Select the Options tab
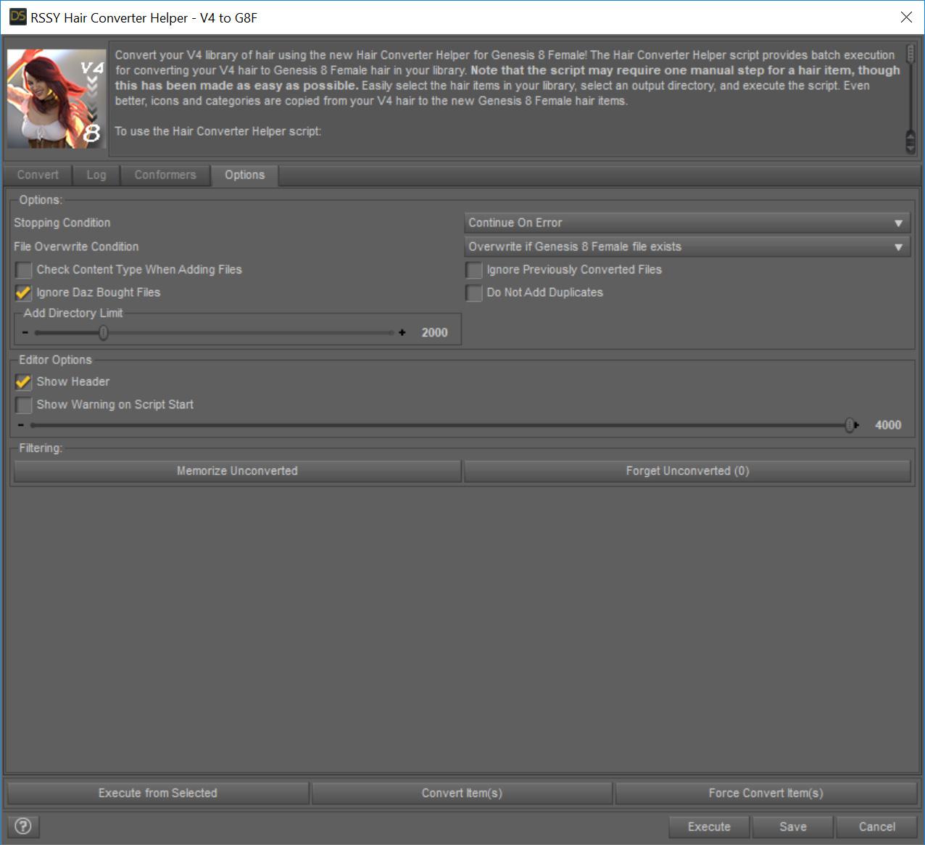 pyautogui.click(x=245, y=175)
